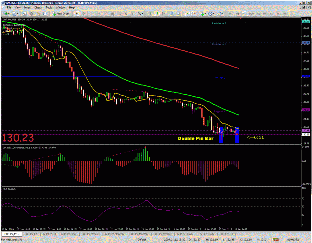Open the New Chart dropdown arrow
The height and width of the screenshot is (243, 312).
[9, 14]
